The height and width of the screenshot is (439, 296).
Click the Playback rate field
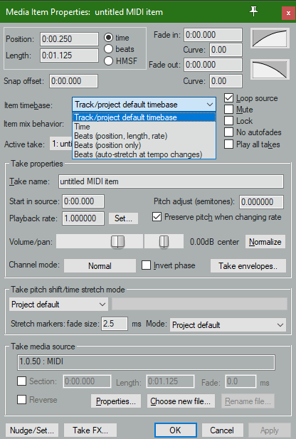pyautogui.click(x=83, y=218)
